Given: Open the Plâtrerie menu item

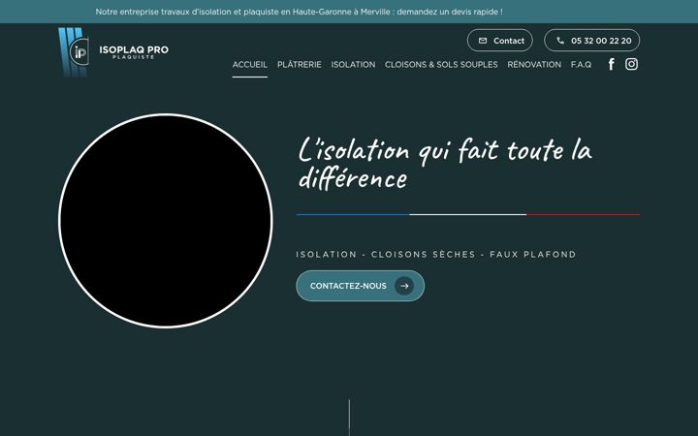Looking at the screenshot, I should [x=300, y=65].
